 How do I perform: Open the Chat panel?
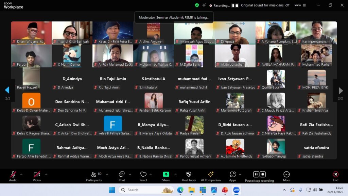pos(122,176)
